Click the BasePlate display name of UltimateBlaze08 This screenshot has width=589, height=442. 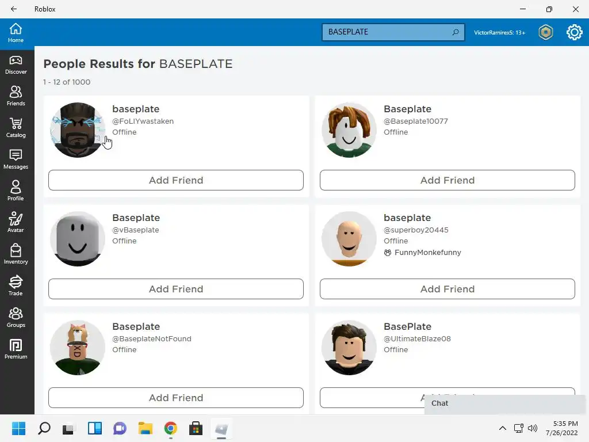(407, 326)
